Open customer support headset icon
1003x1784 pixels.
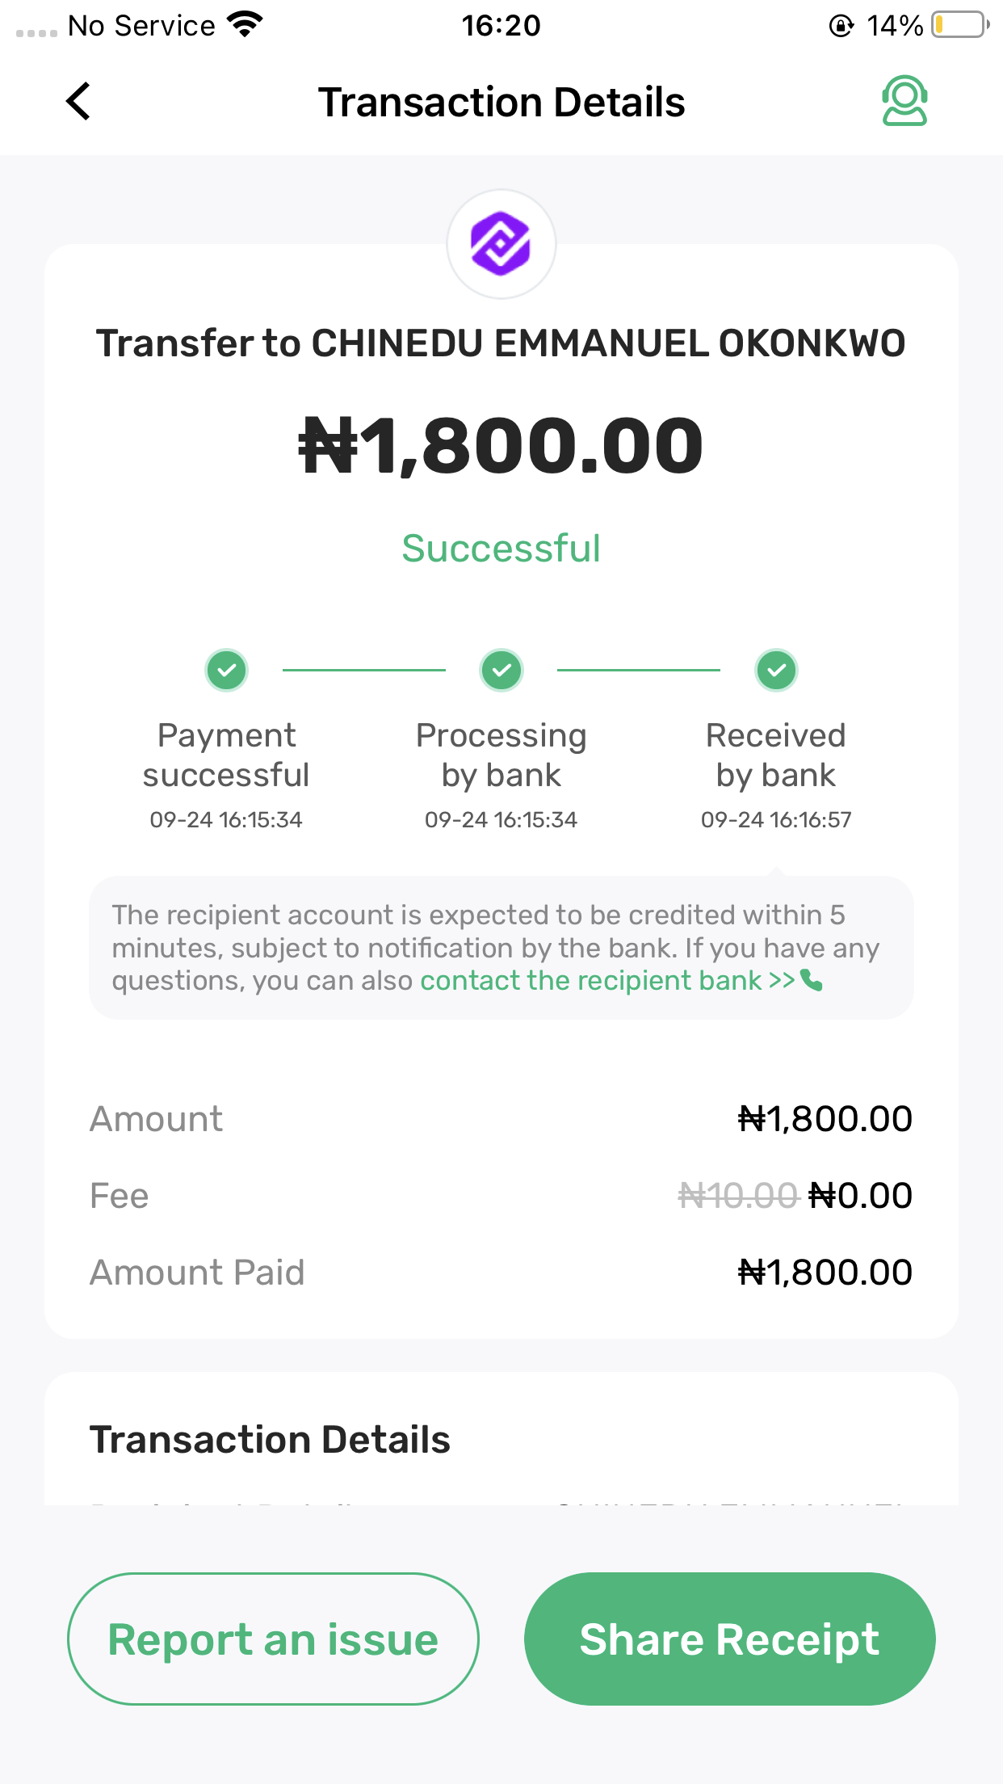point(904,101)
